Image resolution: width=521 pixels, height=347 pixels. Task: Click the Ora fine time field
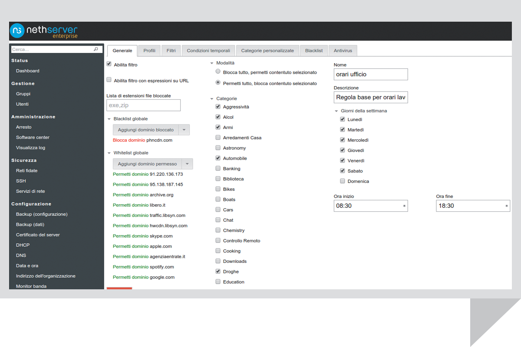(473, 206)
